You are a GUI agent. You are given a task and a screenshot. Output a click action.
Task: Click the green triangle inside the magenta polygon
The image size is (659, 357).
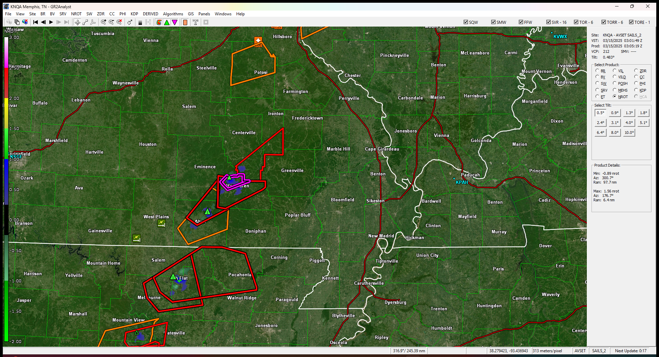[229, 177]
